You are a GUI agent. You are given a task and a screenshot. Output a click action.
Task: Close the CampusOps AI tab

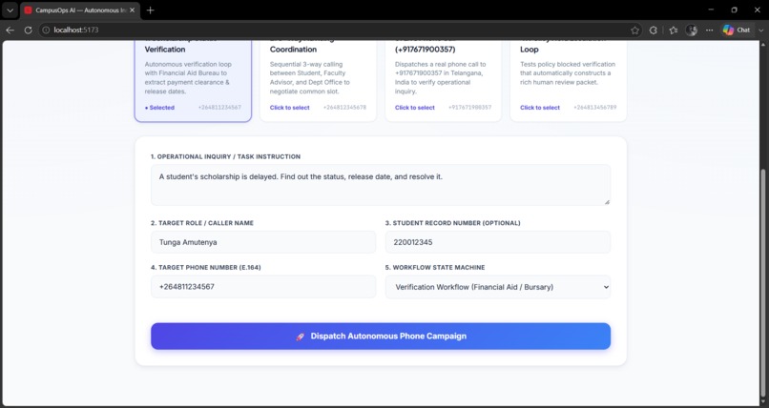click(x=132, y=10)
